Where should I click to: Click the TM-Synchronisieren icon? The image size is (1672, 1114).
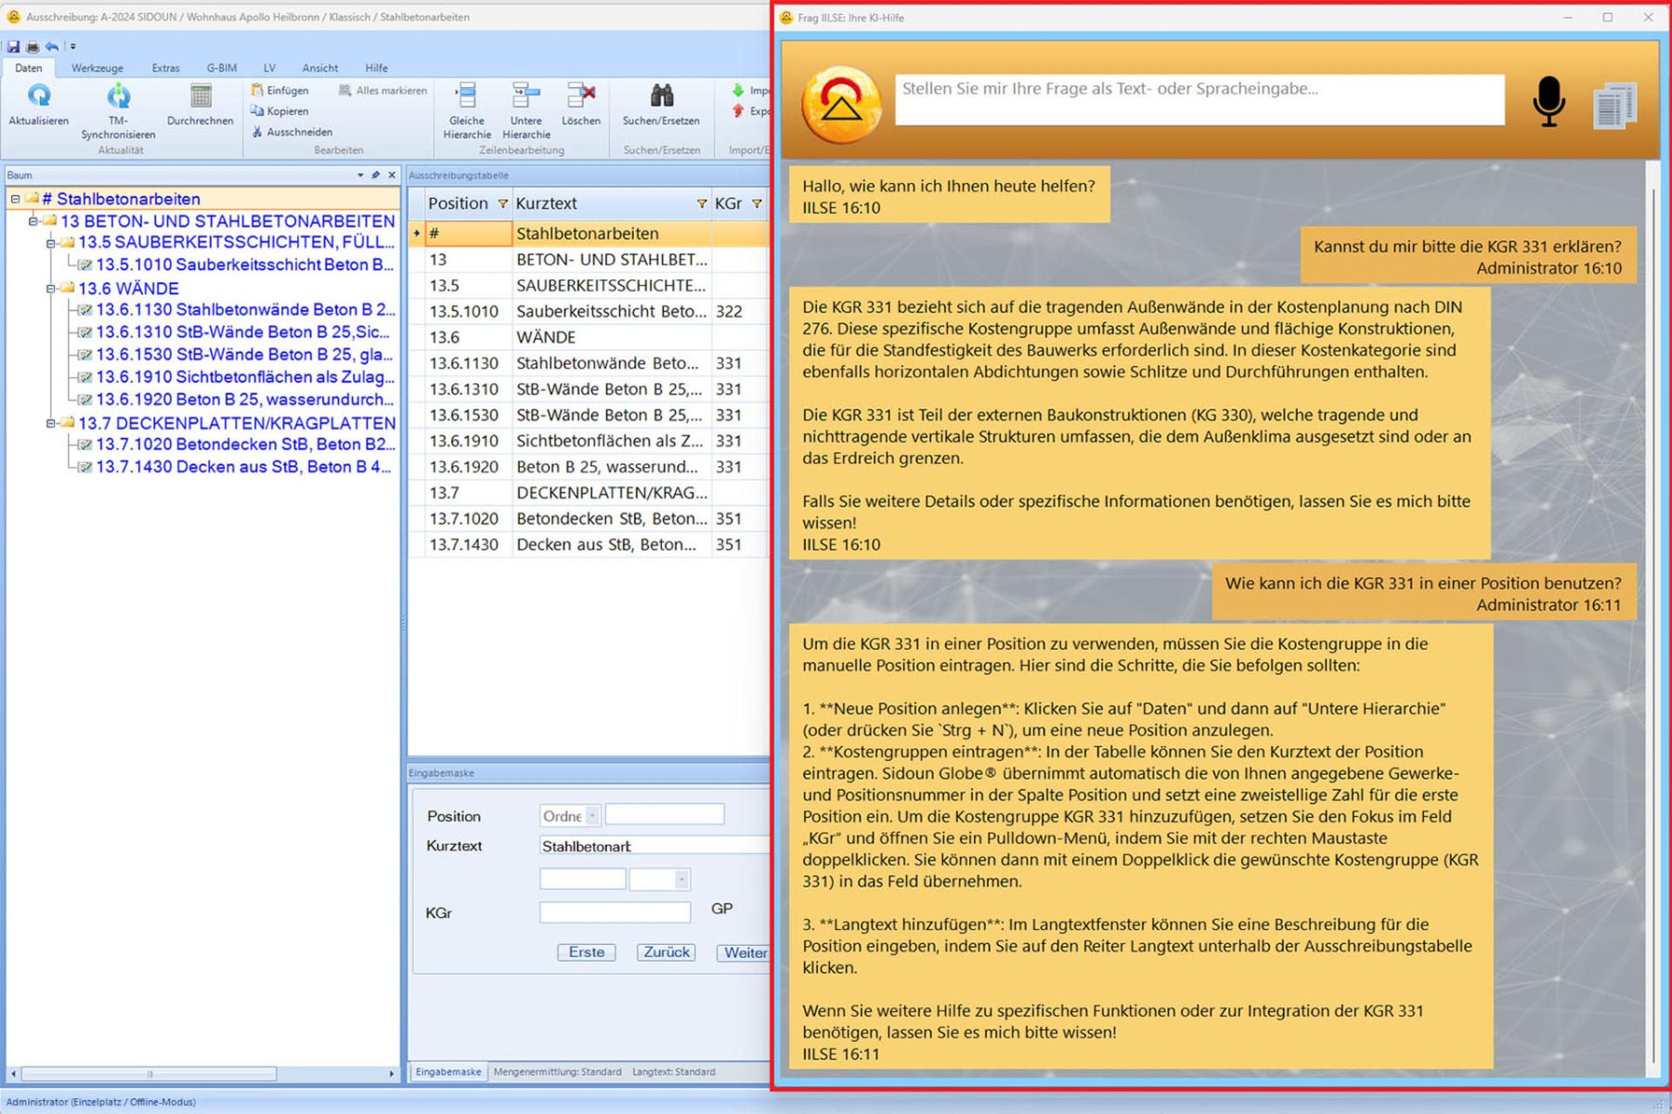(x=118, y=97)
